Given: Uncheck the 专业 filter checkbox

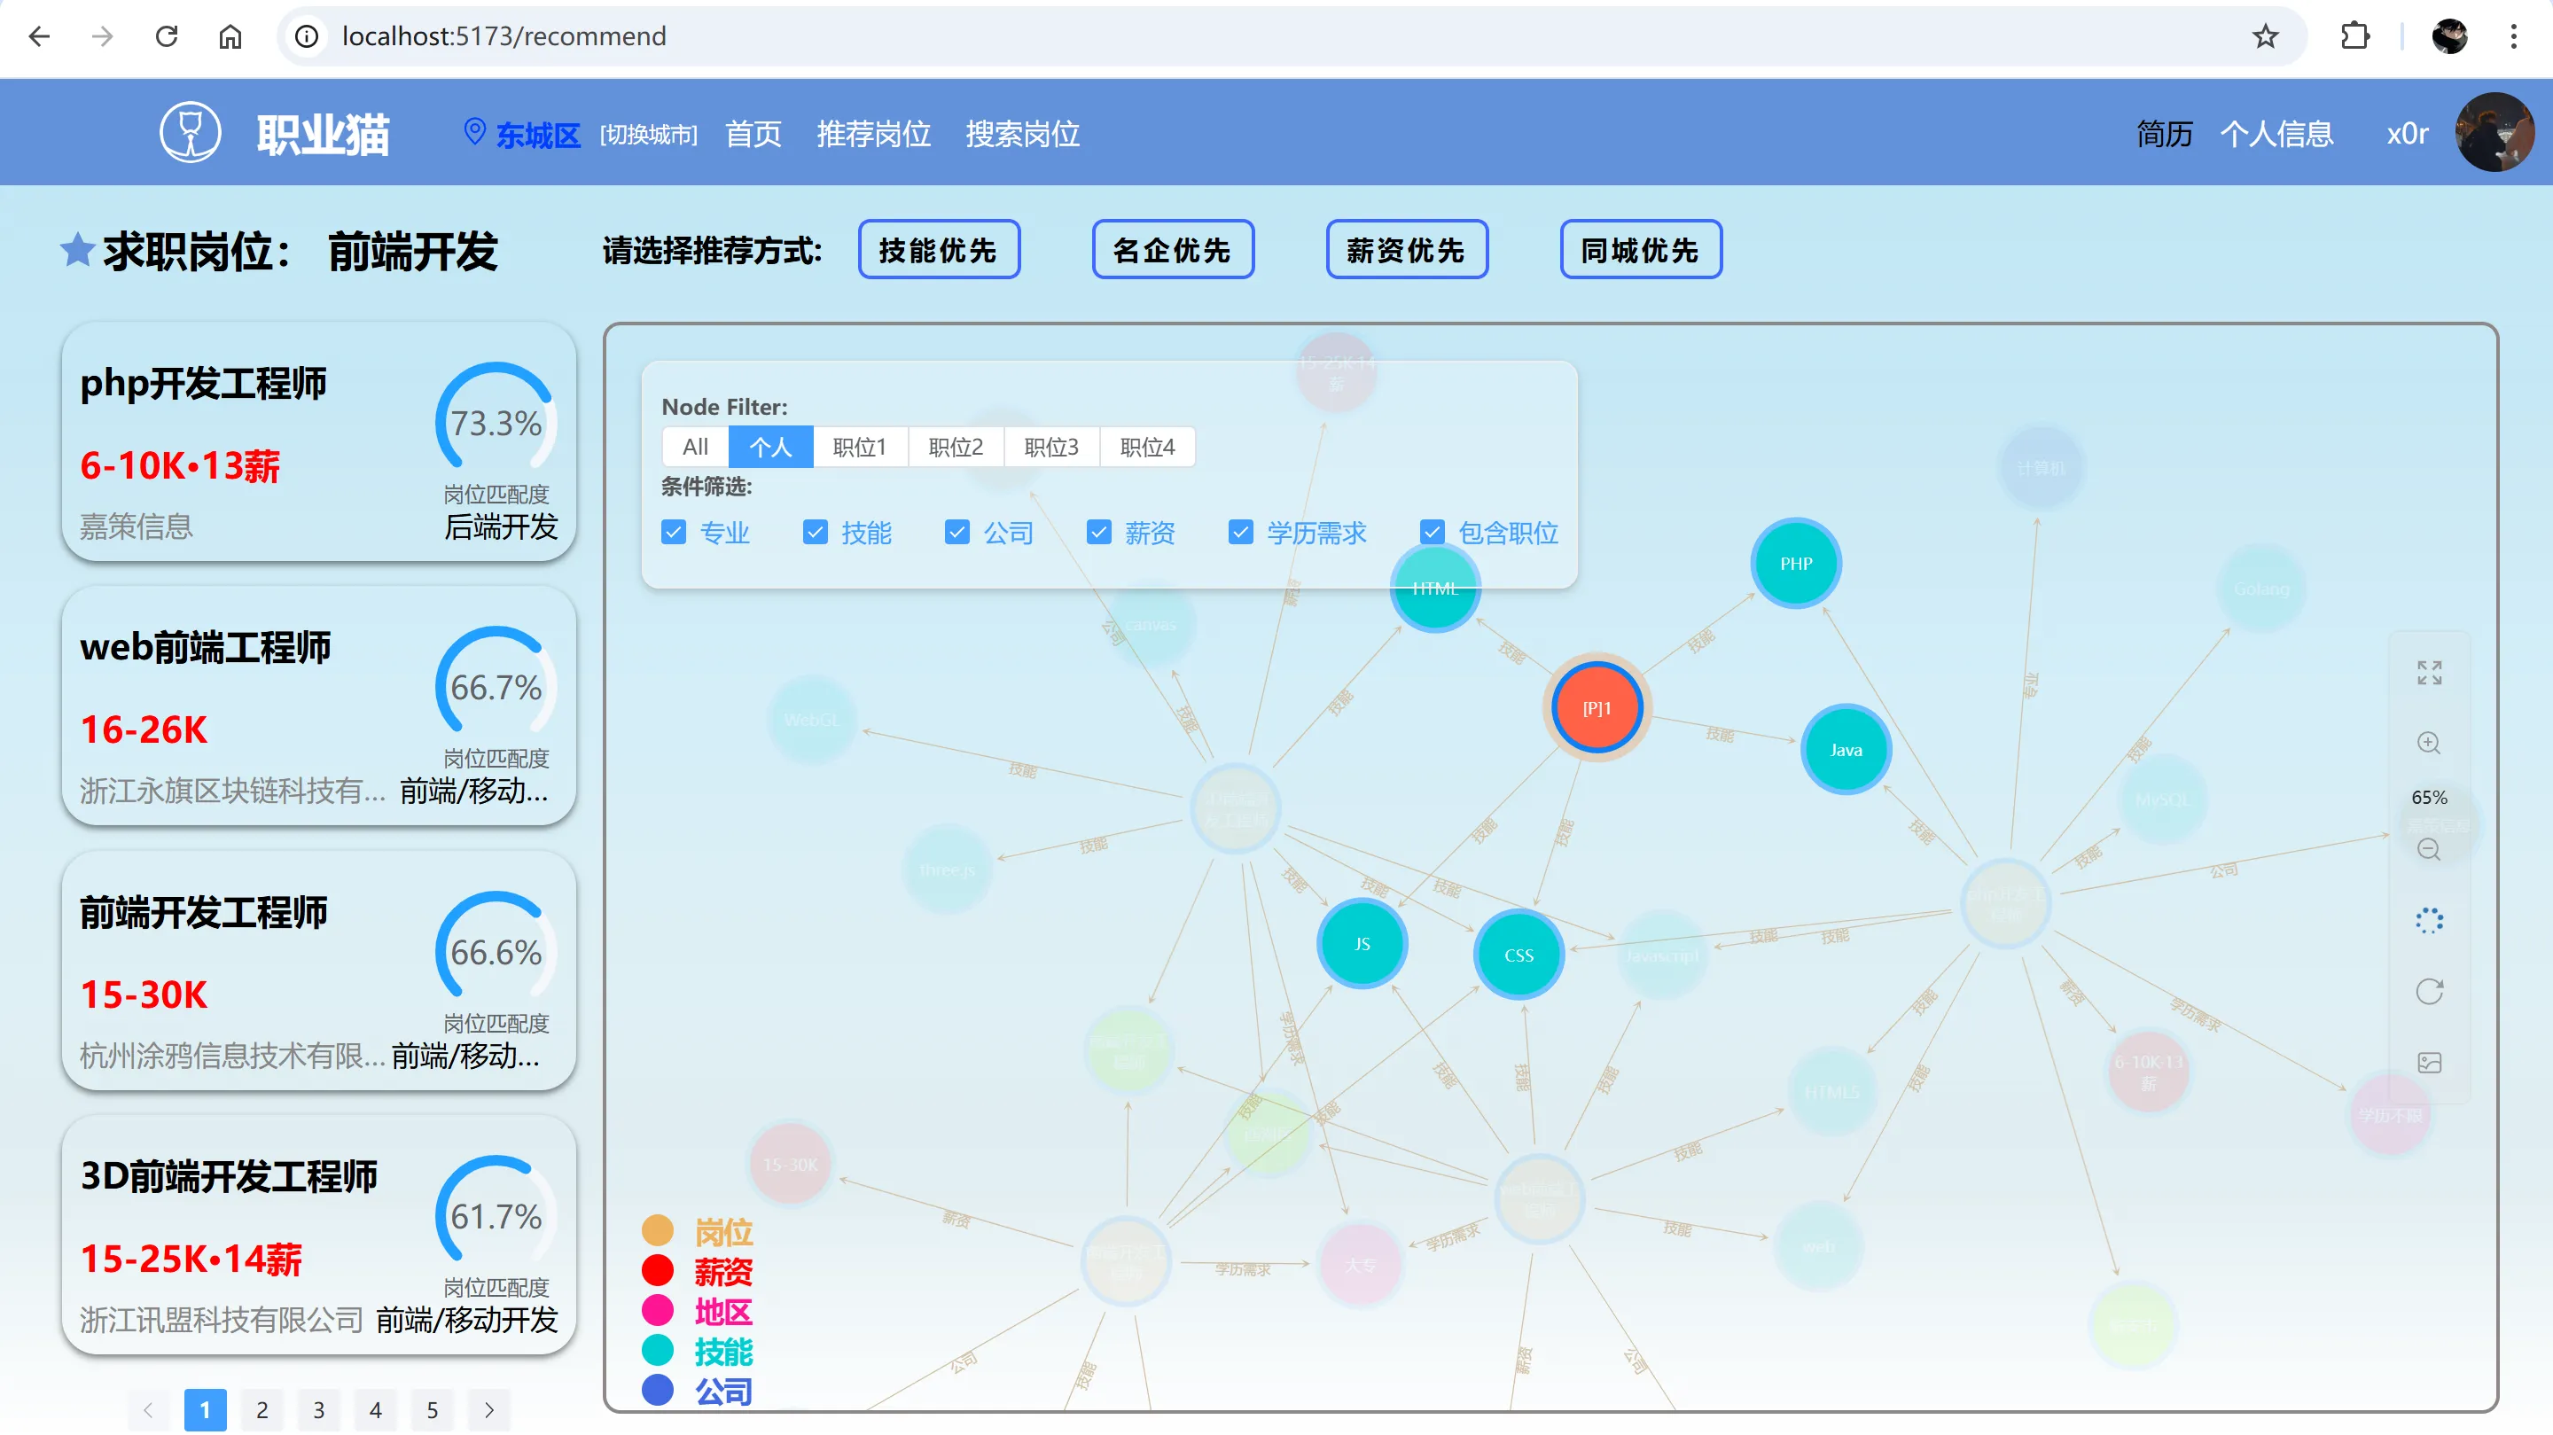Looking at the screenshot, I should [x=674, y=534].
